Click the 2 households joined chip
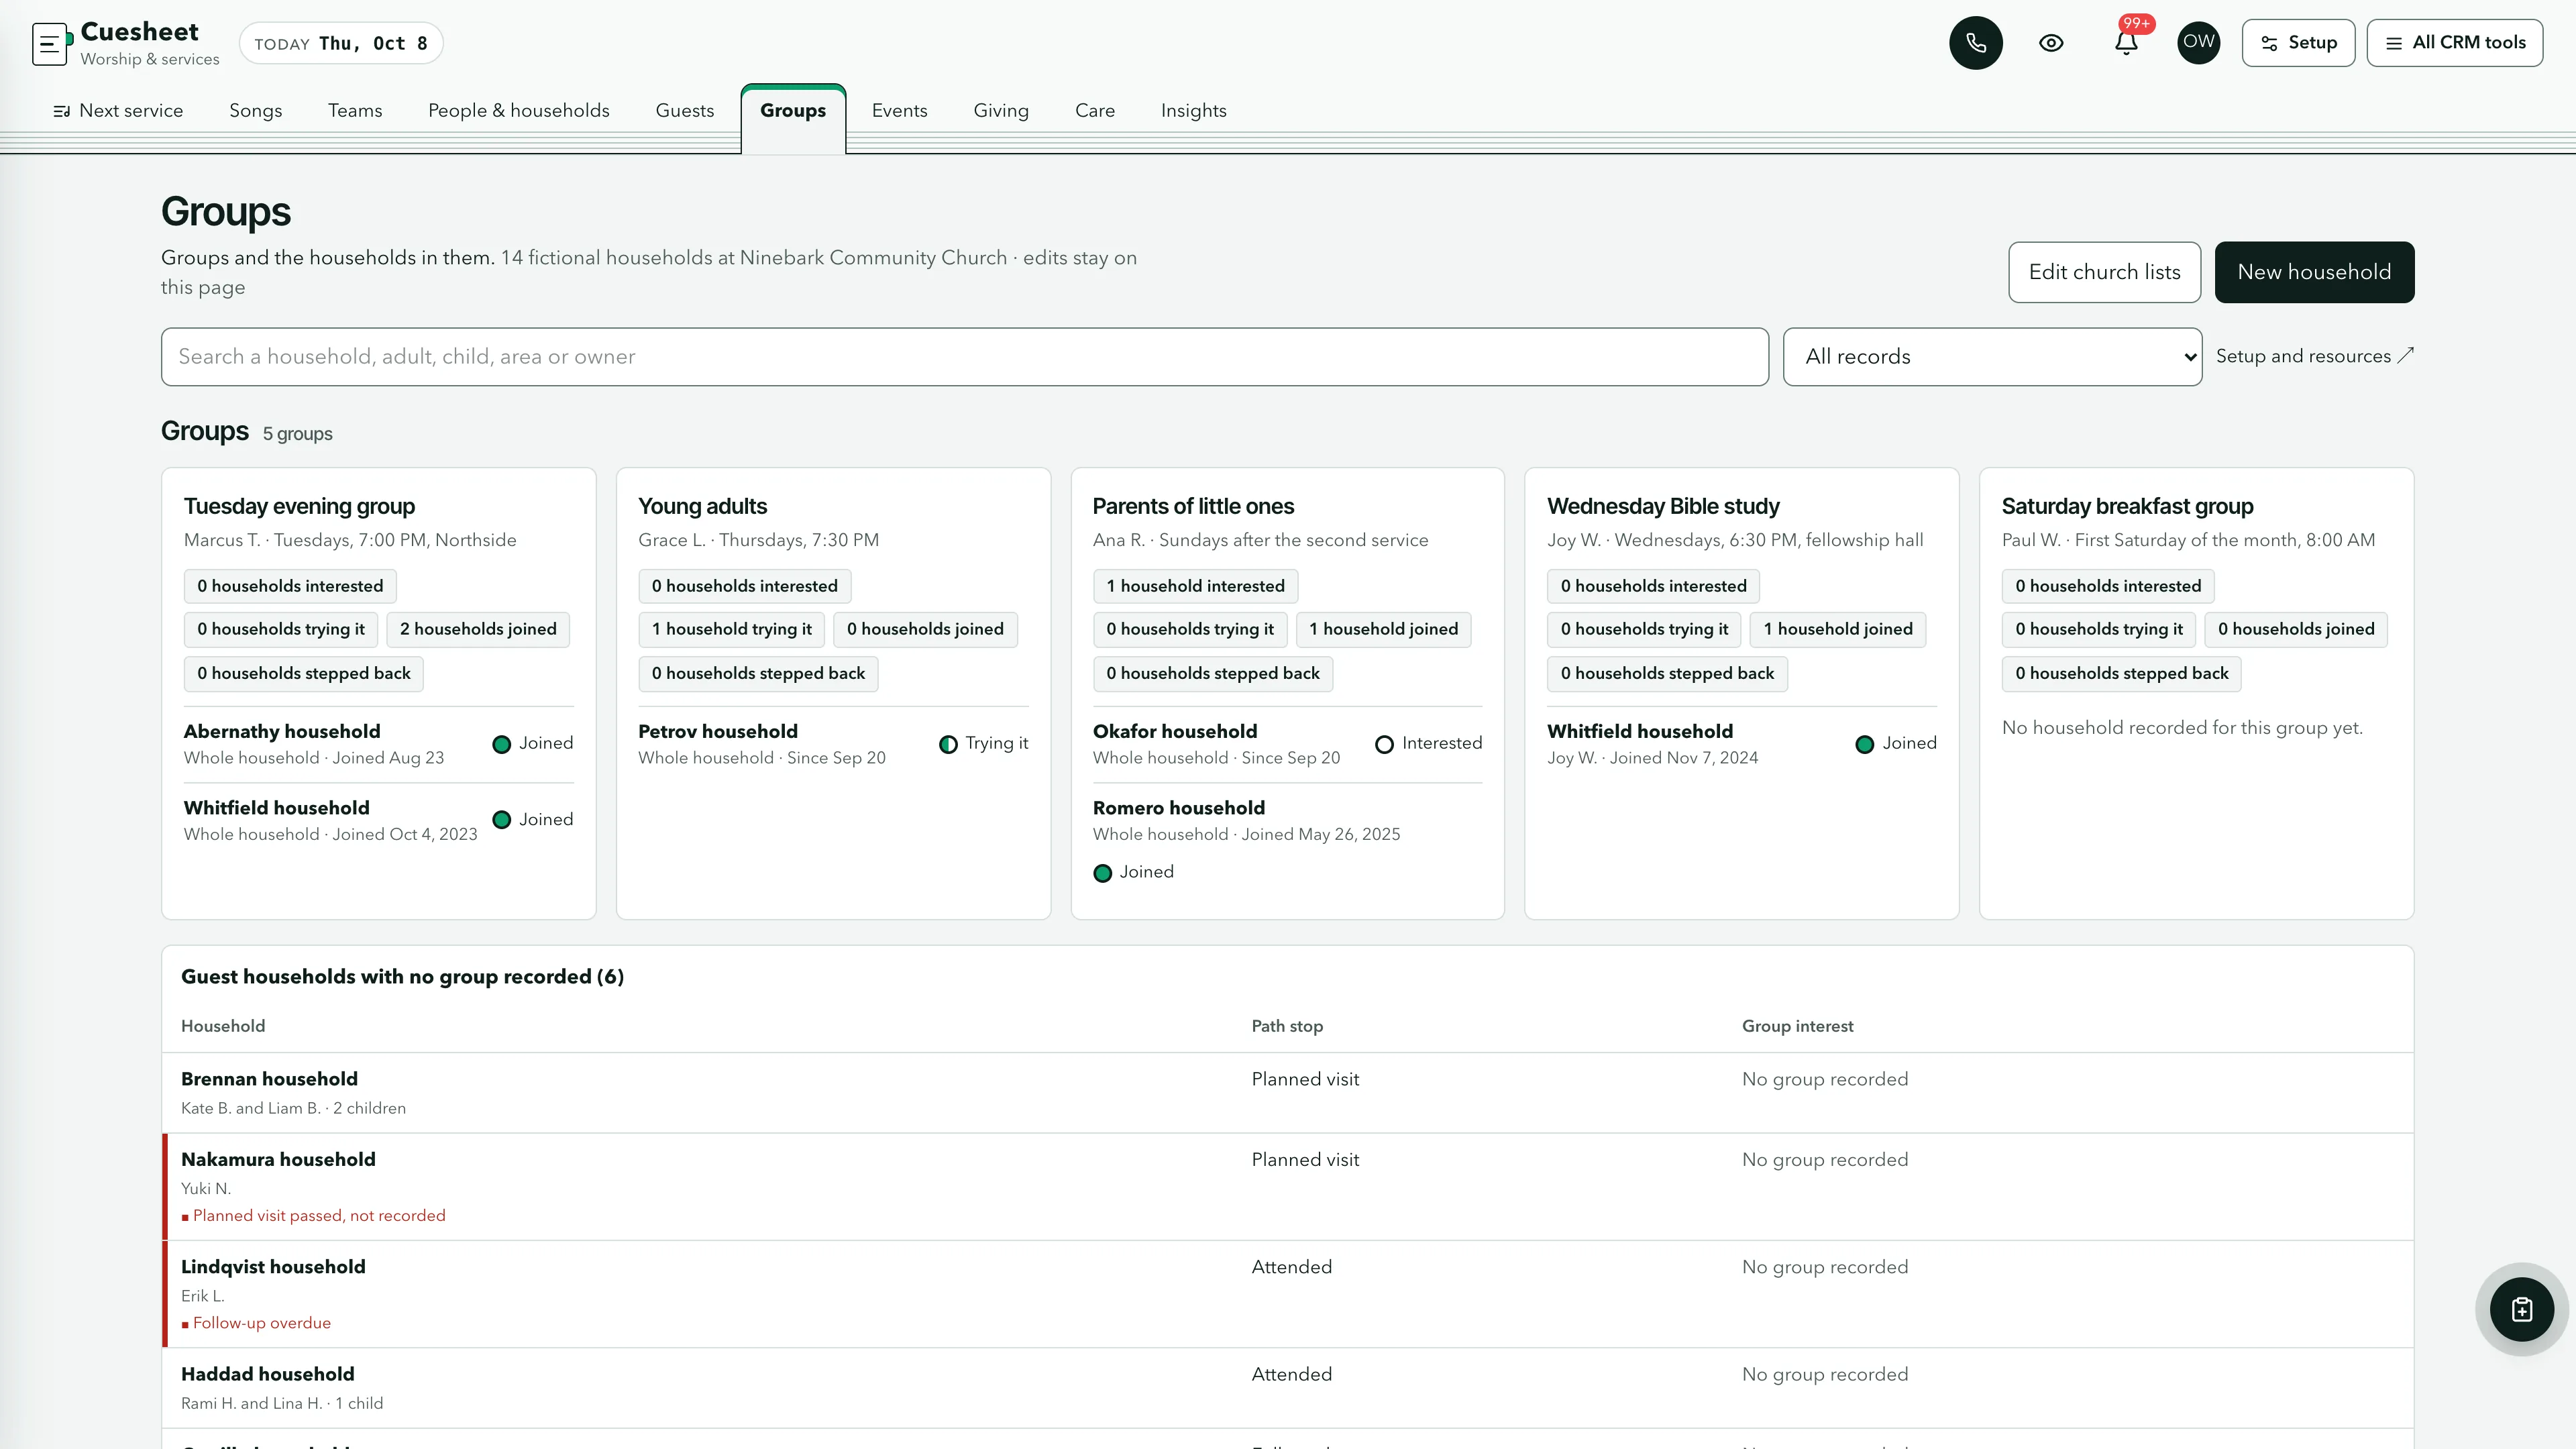This screenshot has height=1449, width=2576. (478, 629)
